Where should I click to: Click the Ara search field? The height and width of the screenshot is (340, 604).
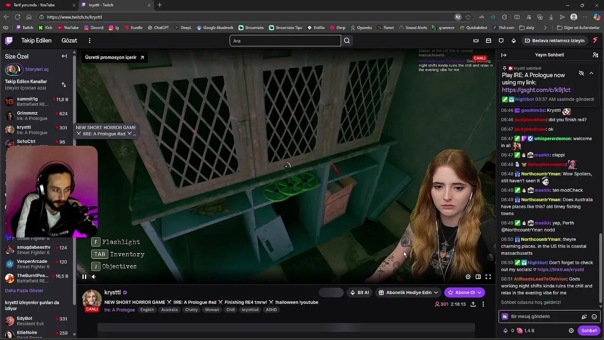(x=285, y=41)
